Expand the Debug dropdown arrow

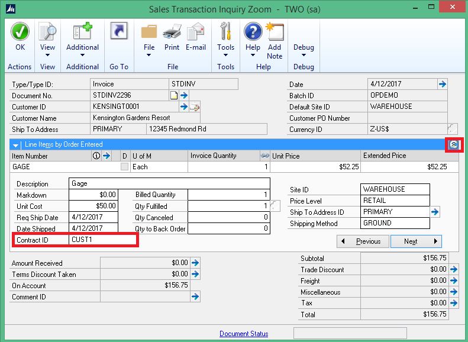[304, 55]
